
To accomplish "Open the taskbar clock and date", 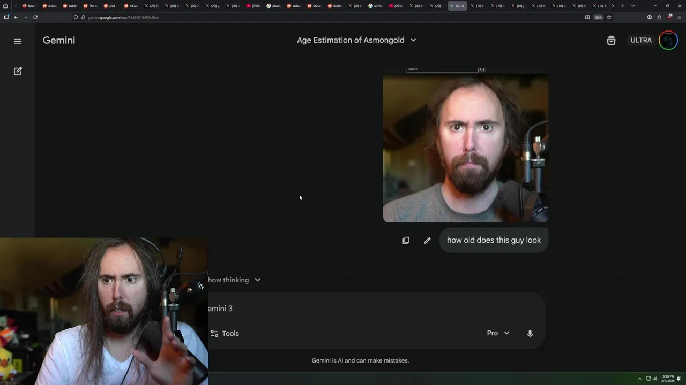I will [668, 379].
